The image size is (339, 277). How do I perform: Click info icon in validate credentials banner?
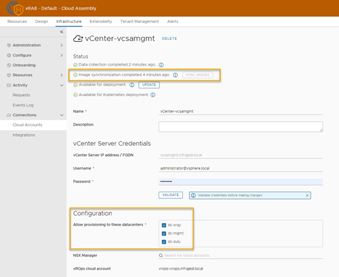coord(193,195)
